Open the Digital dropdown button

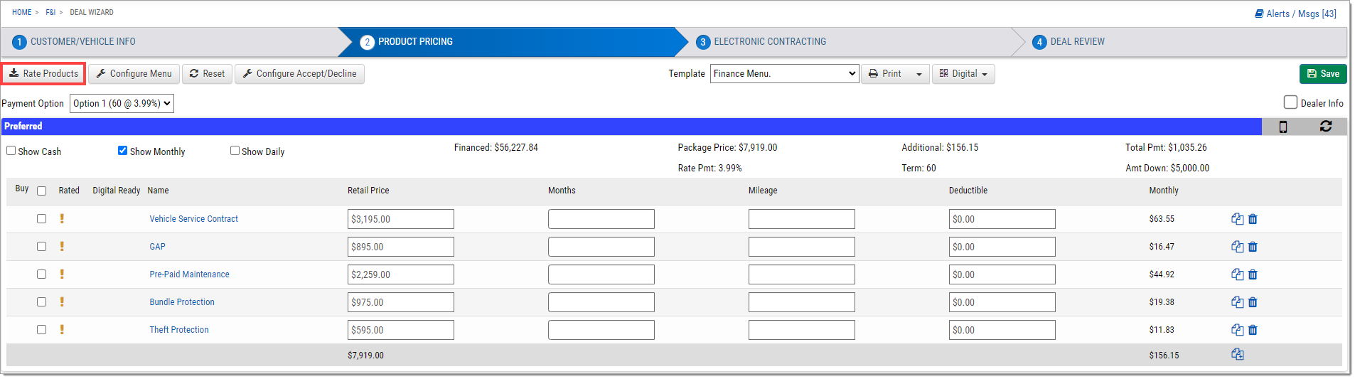pyautogui.click(x=963, y=74)
